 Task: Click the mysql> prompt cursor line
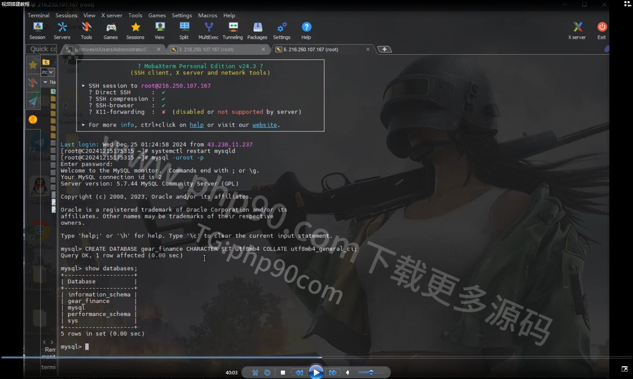tap(75, 347)
